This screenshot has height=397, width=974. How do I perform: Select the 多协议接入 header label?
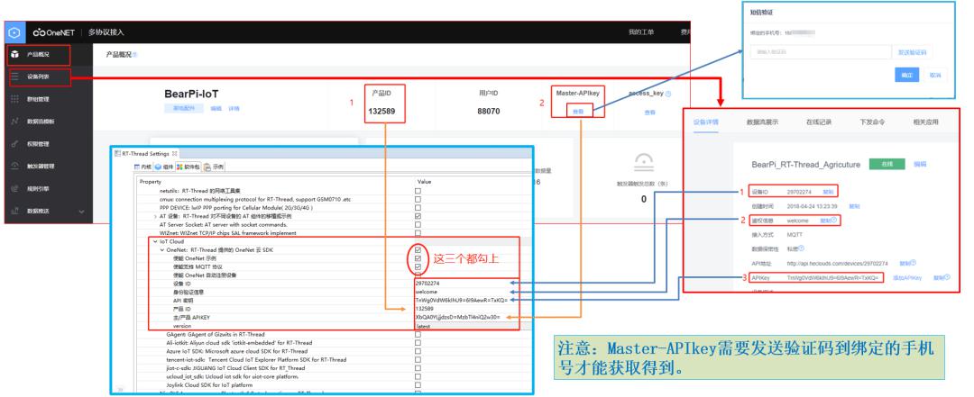click(106, 32)
